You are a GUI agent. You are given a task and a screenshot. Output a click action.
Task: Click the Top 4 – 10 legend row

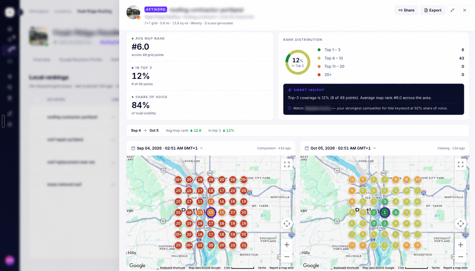point(391,58)
